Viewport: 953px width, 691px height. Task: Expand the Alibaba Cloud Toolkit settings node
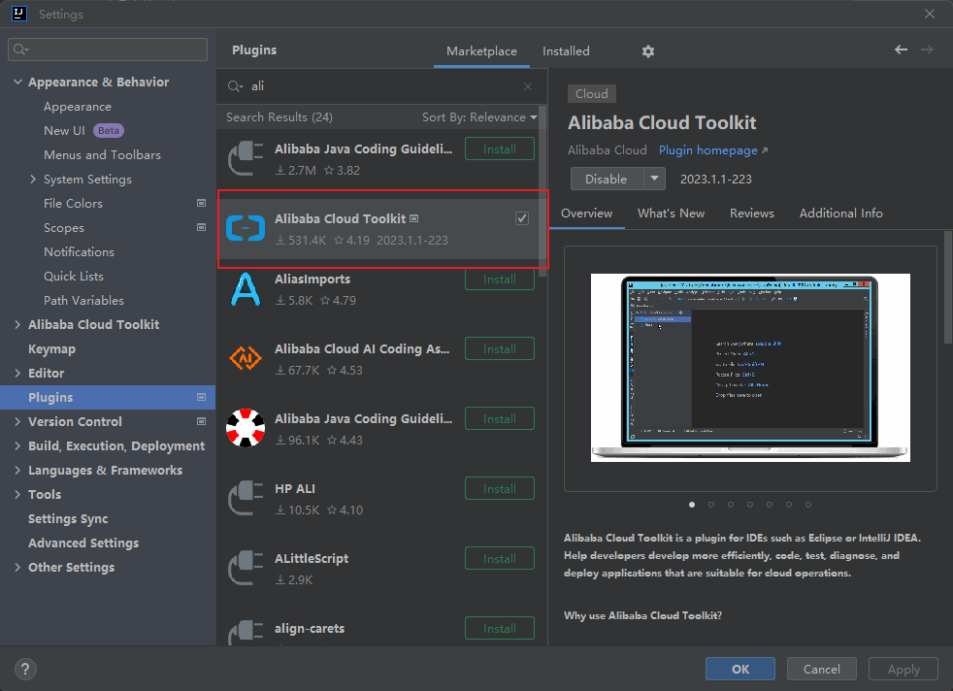pos(17,324)
